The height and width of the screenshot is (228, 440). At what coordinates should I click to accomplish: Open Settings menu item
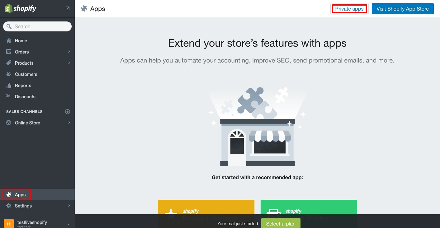pyautogui.click(x=37, y=206)
